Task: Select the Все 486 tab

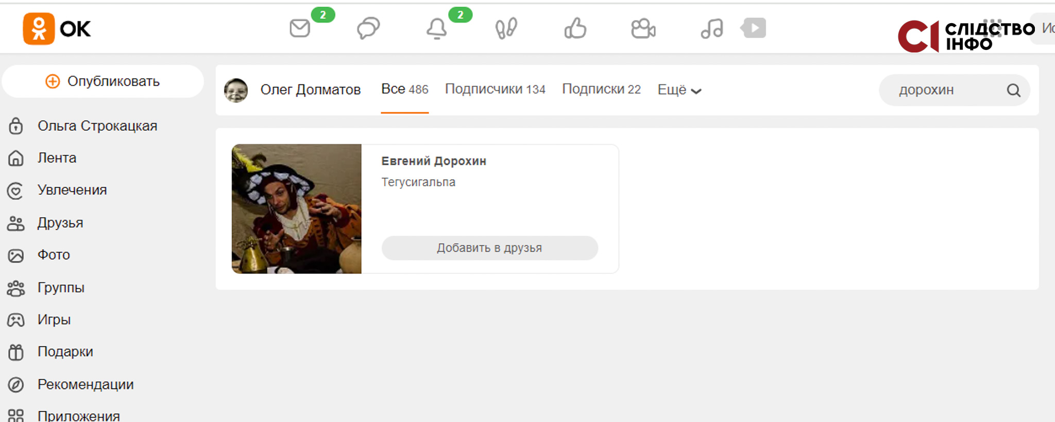Action: click(x=405, y=90)
